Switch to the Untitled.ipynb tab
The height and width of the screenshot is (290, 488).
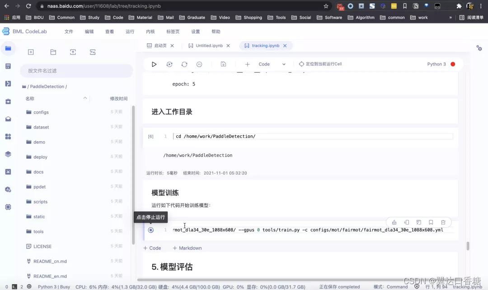209,45
